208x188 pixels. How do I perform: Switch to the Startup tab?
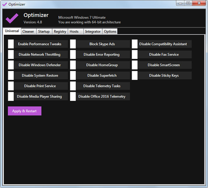click(44, 32)
